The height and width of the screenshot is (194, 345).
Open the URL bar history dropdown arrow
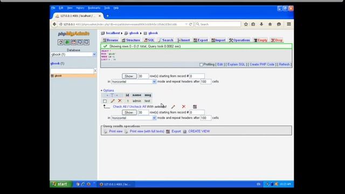187,24
